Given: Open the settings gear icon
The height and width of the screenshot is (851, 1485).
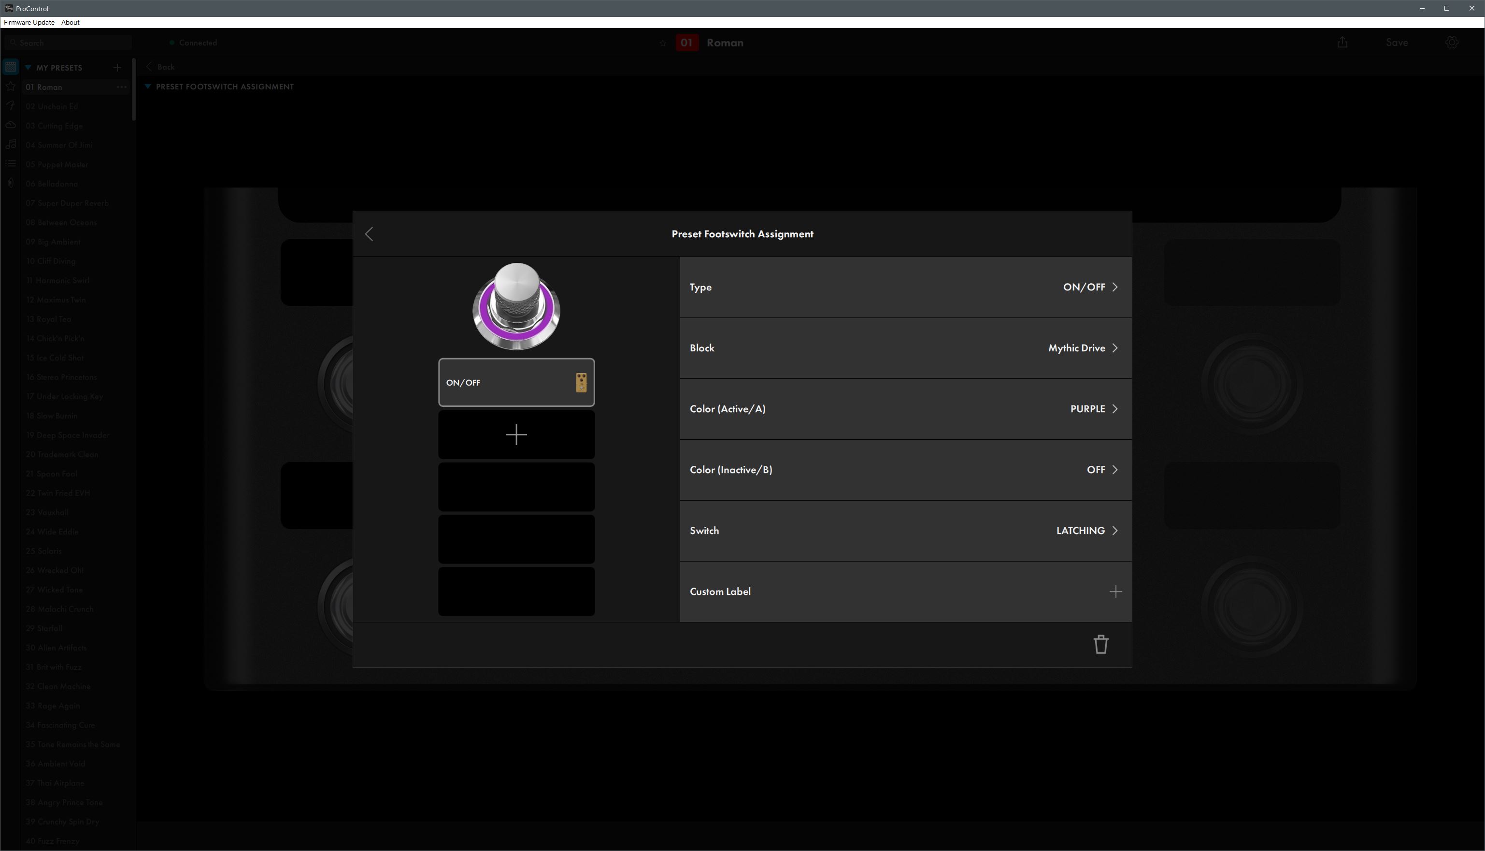Looking at the screenshot, I should tap(1452, 42).
